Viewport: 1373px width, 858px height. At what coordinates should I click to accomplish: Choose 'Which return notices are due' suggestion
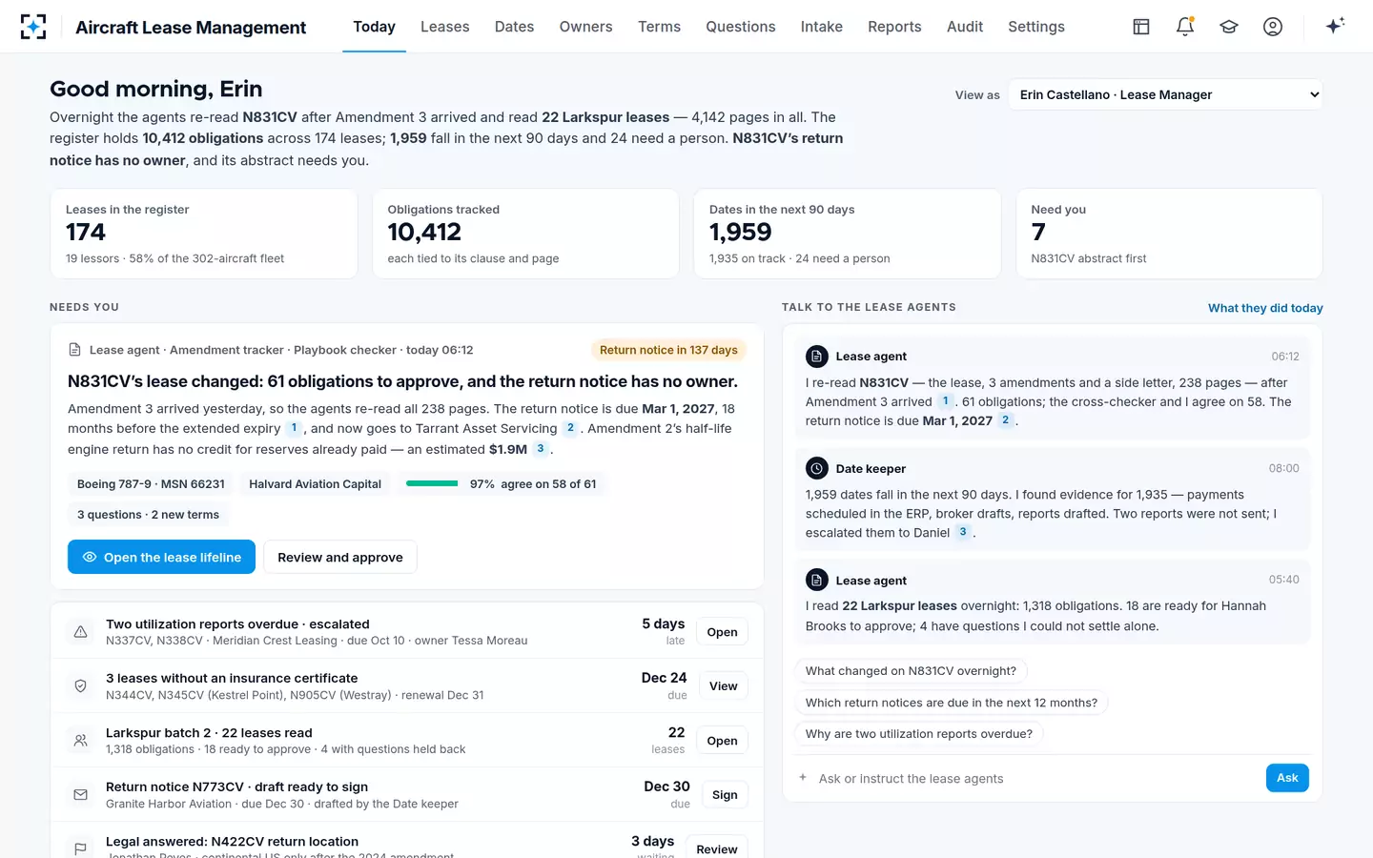tap(951, 703)
